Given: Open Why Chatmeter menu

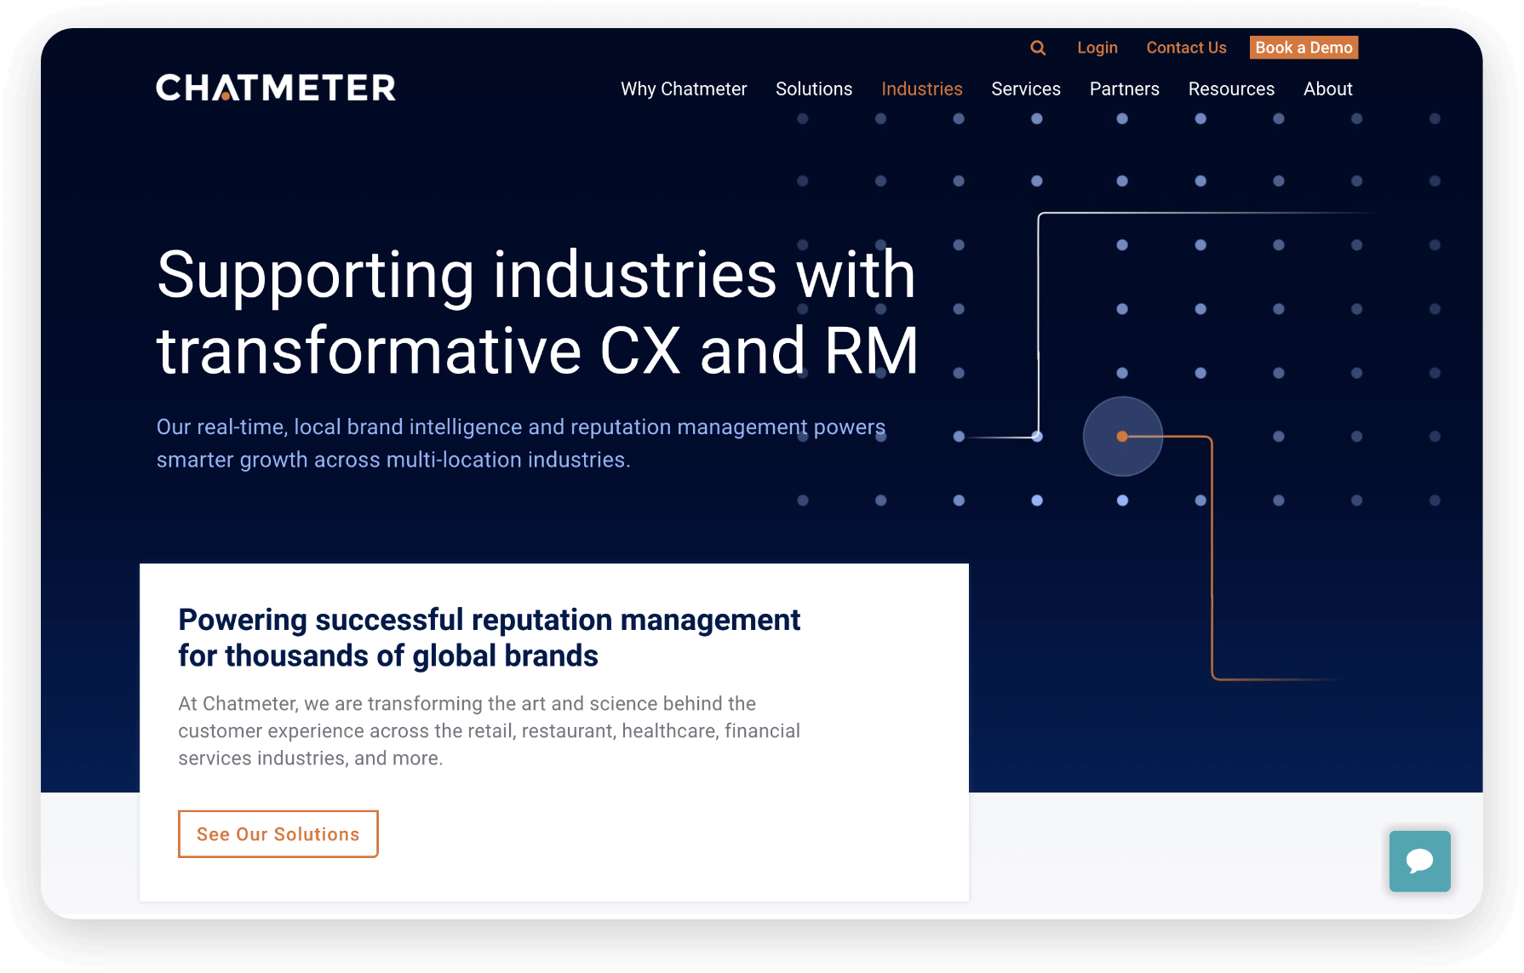Looking at the screenshot, I should click(x=684, y=89).
